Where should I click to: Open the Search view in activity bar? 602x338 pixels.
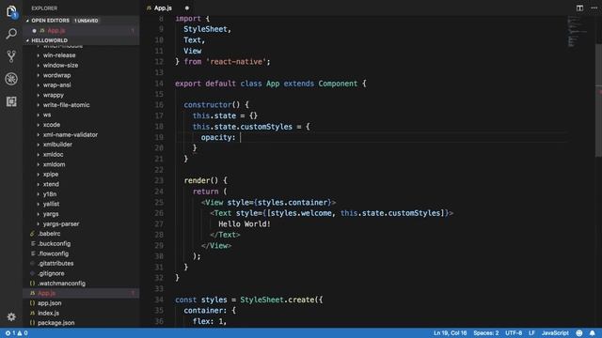11,34
